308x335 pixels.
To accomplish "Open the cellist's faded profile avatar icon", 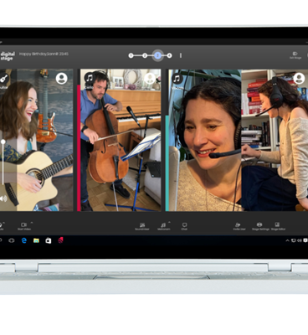I will coord(150,79).
